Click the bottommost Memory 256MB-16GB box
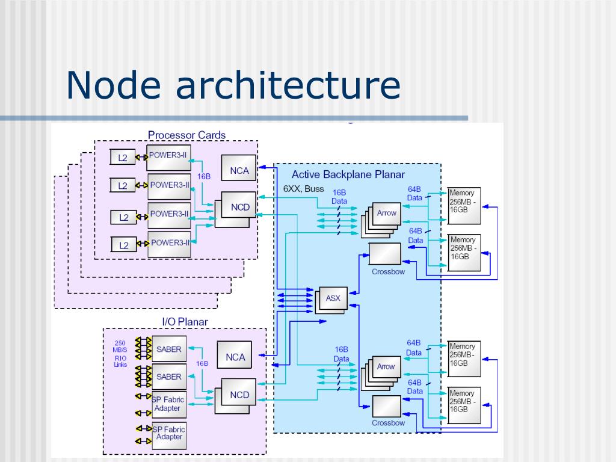The width and height of the screenshot is (616, 462). pyautogui.click(x=464, y=405)
